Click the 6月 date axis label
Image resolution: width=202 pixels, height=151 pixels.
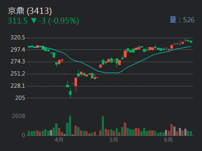point(168,140)
